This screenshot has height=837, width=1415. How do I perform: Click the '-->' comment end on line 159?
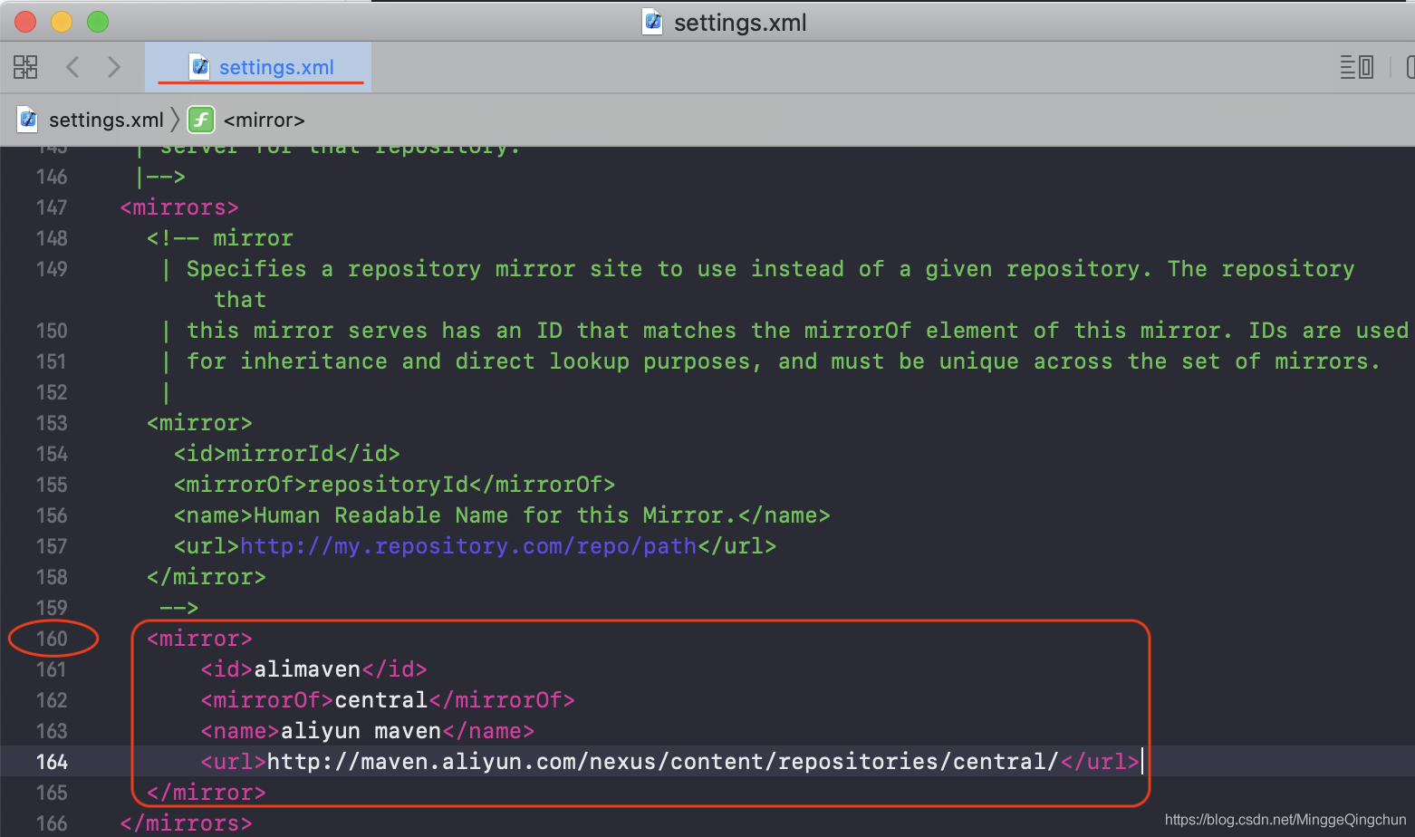tap(179, 608)
